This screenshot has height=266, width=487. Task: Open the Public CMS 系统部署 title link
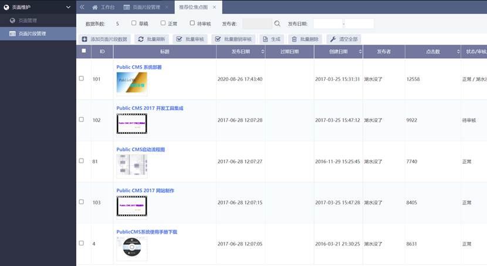click(x=139, y=68)
